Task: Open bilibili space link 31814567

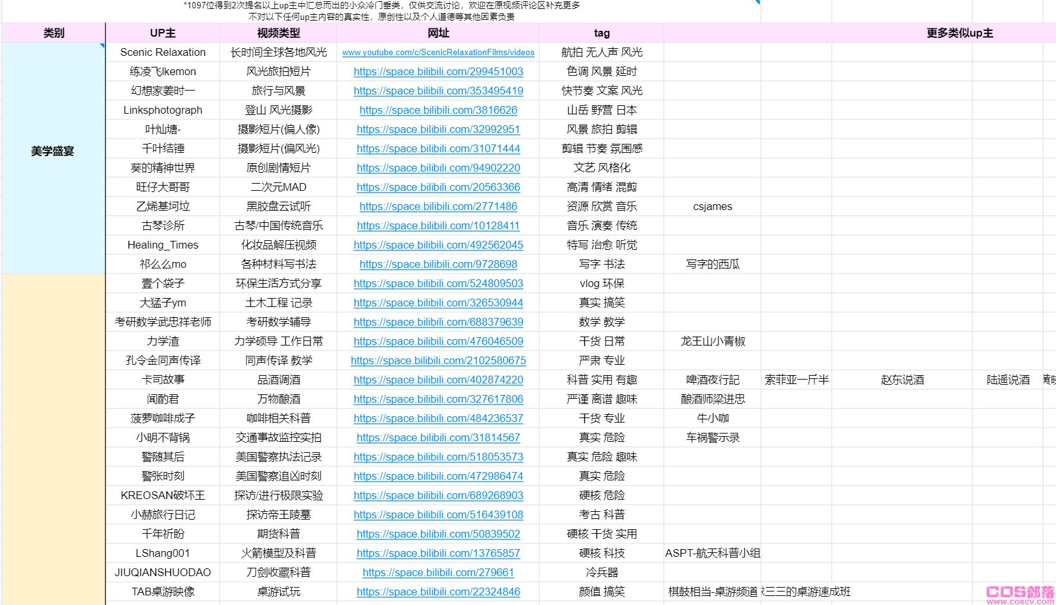Action: coord(438,438)
